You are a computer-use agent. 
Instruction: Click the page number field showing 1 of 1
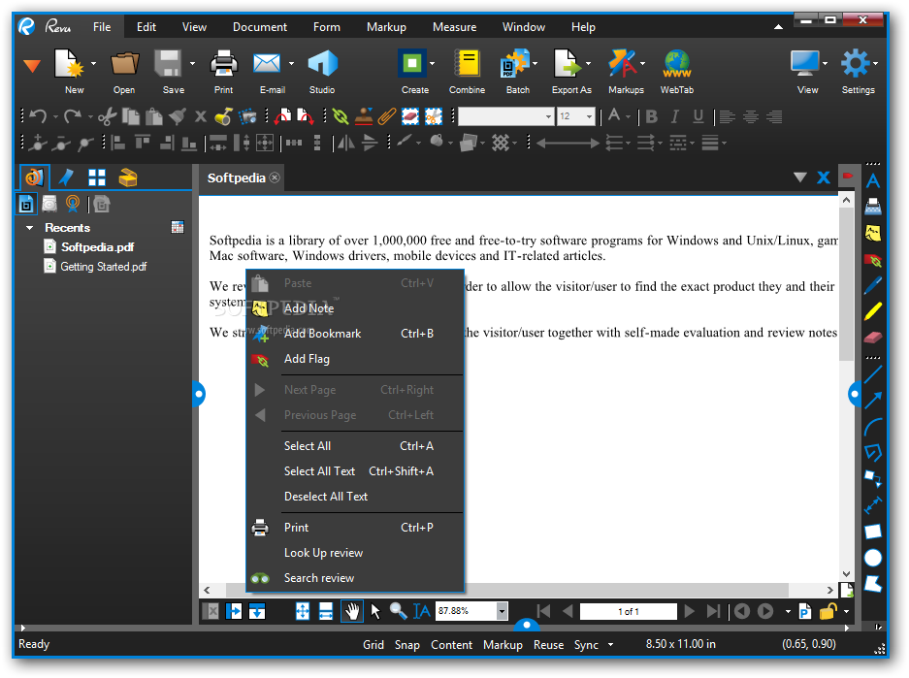[629, 611]
